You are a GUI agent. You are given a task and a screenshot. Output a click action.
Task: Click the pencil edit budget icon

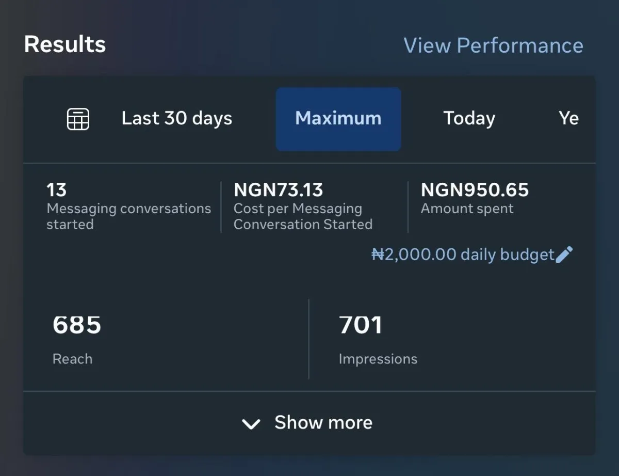(564, 255)
